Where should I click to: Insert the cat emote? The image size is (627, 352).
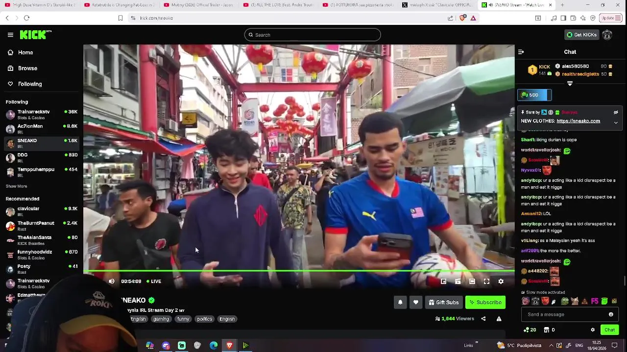tap(575, 301)
